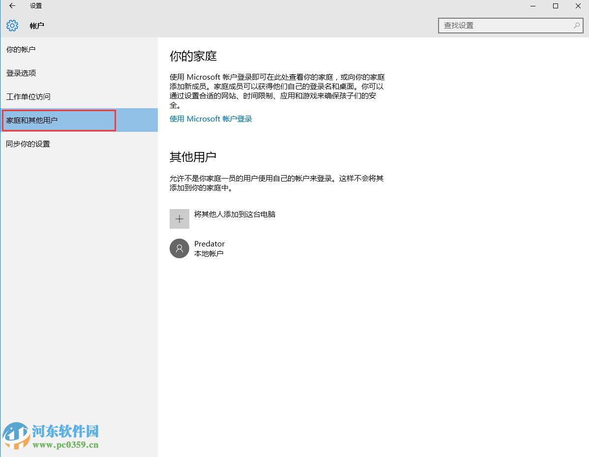Select the Predator 本地帐户 entry
The width and height of the screenshot is (589, 457).
pos(210,248)
